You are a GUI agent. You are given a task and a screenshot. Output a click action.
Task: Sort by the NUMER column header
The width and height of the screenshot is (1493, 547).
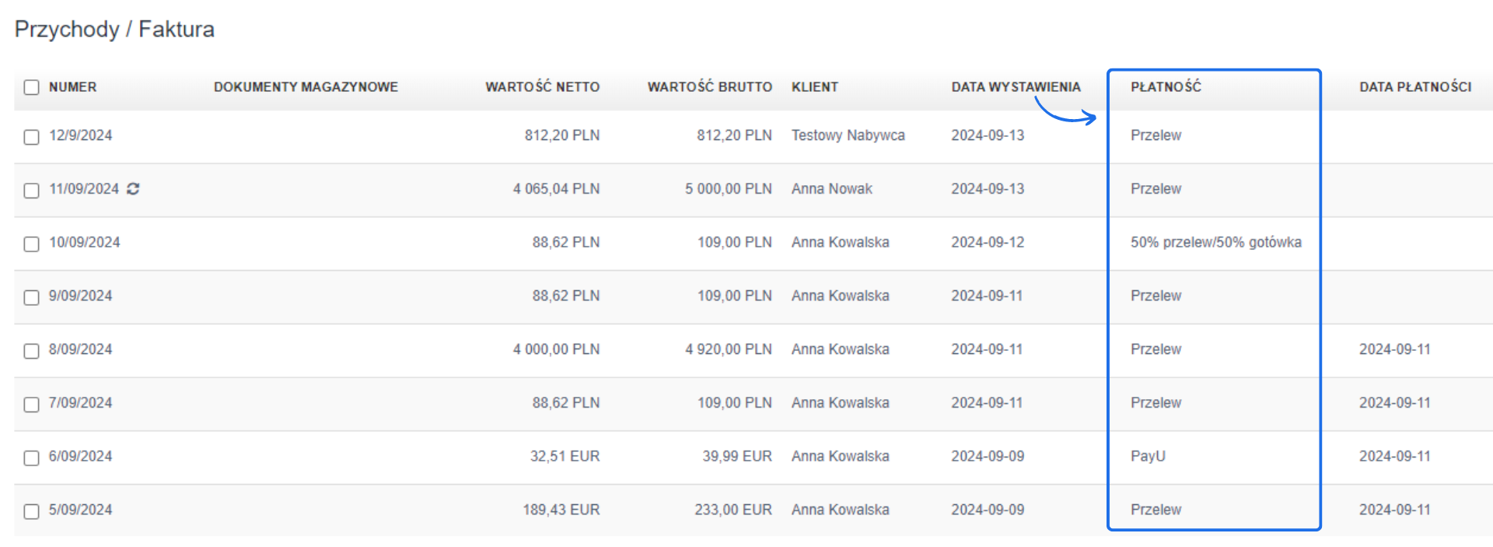tap(72, 87)
